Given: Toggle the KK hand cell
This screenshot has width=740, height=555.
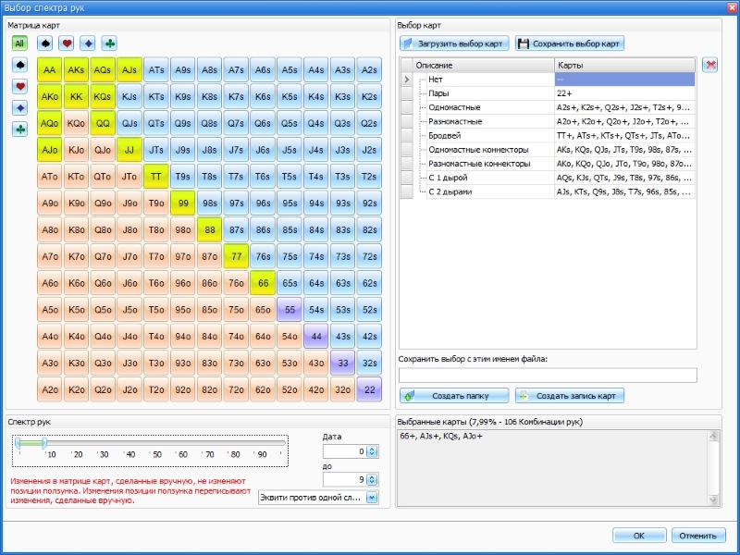Looking at the screenshot, I should click(76, 96).
